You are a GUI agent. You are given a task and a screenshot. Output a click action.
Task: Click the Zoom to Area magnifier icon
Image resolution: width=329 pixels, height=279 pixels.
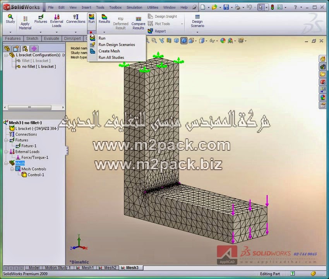click(x=154, y=41)
